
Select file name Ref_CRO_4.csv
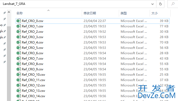point(33,42)
